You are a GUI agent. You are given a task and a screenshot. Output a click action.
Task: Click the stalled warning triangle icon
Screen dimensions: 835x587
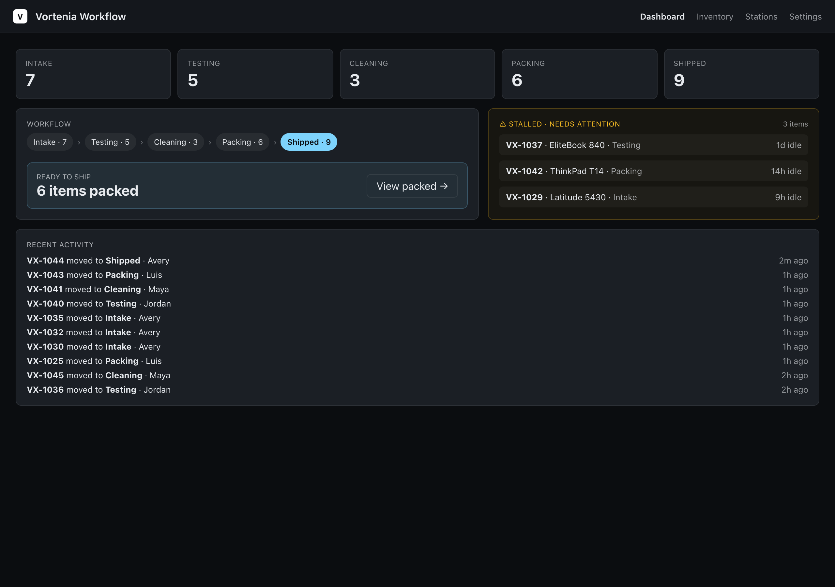503,124
